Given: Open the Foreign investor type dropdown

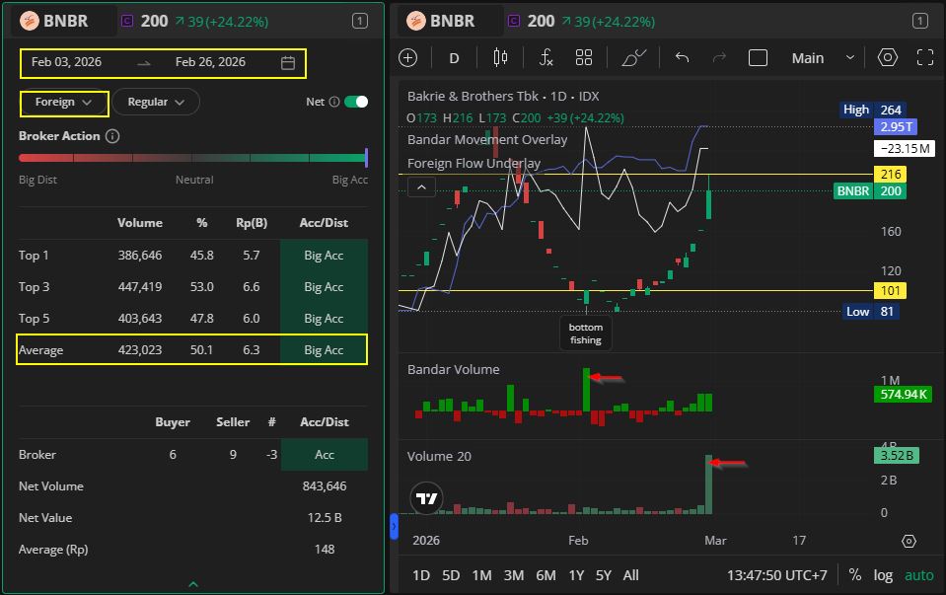Looking at the screenshot, I should click(x=64, y=102).
